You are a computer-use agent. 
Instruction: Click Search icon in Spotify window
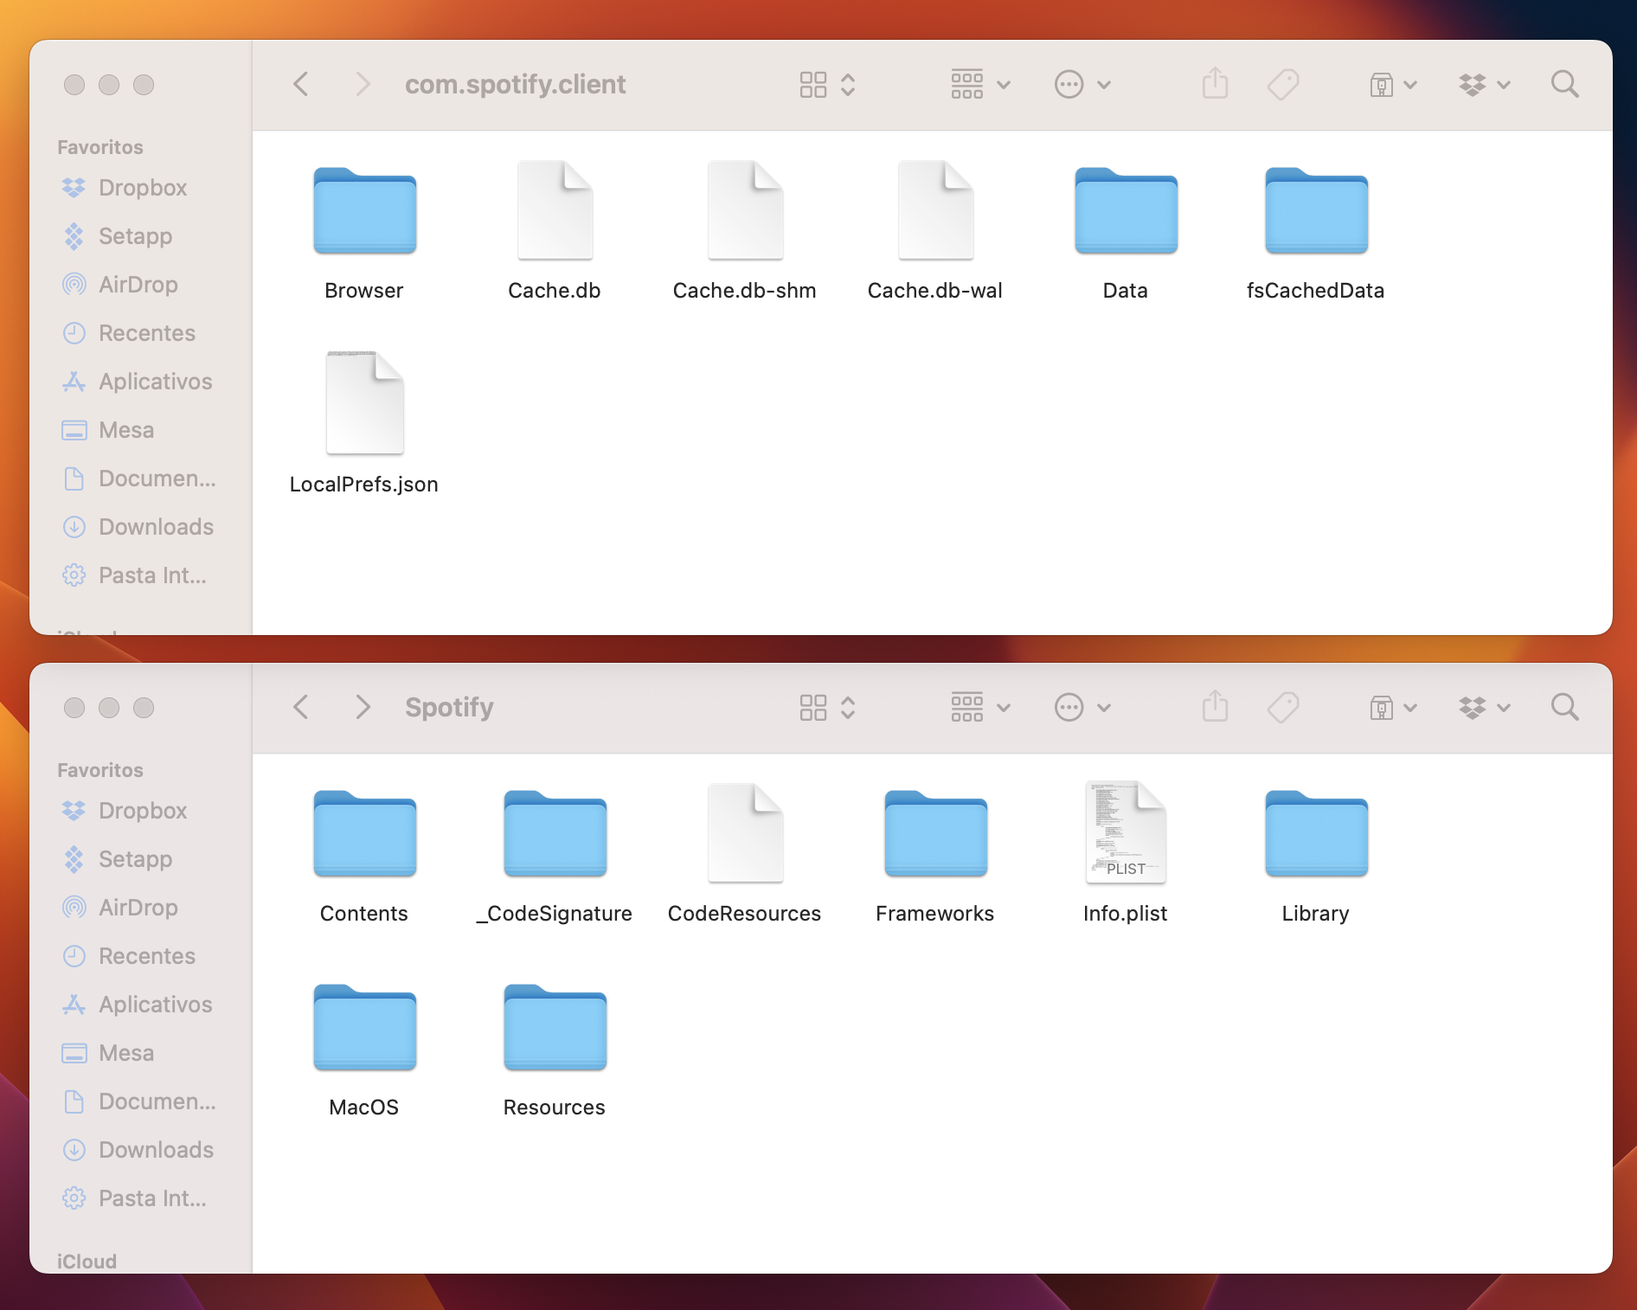click(x=1564, y=708)
